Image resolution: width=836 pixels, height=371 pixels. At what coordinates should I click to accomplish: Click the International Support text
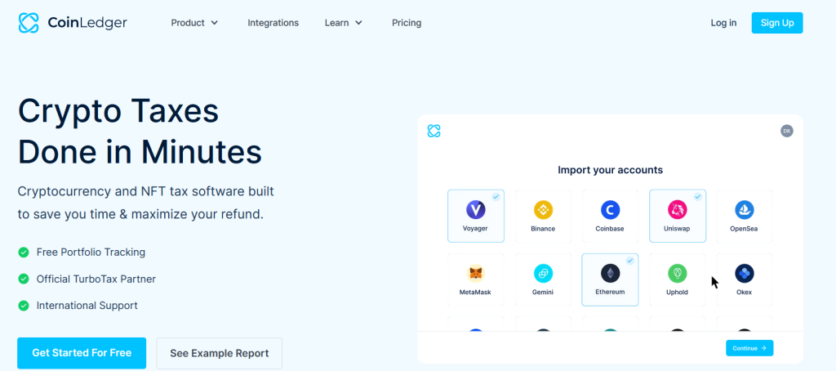(x=87, y=306)
